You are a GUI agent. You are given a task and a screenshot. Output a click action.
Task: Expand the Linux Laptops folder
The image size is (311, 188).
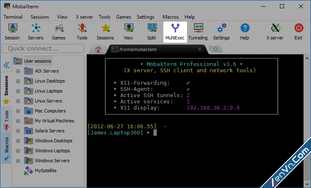tap(18, 91)
